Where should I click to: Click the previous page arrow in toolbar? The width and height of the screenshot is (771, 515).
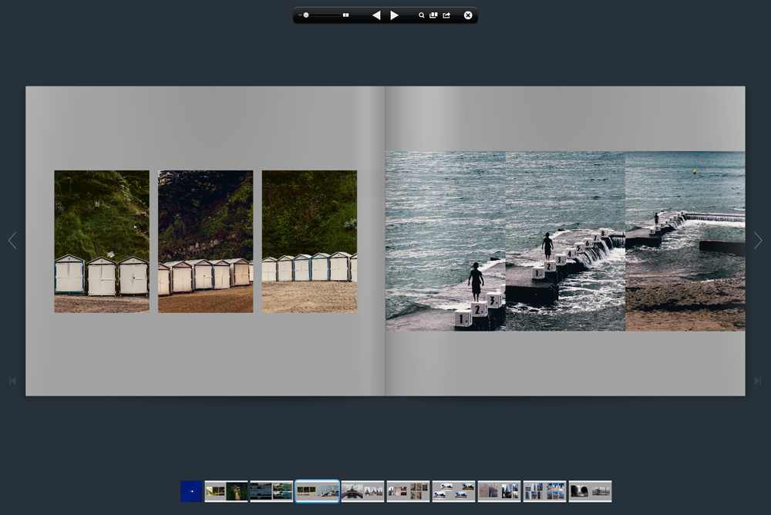pyautogui.click(x=376, y=15)
